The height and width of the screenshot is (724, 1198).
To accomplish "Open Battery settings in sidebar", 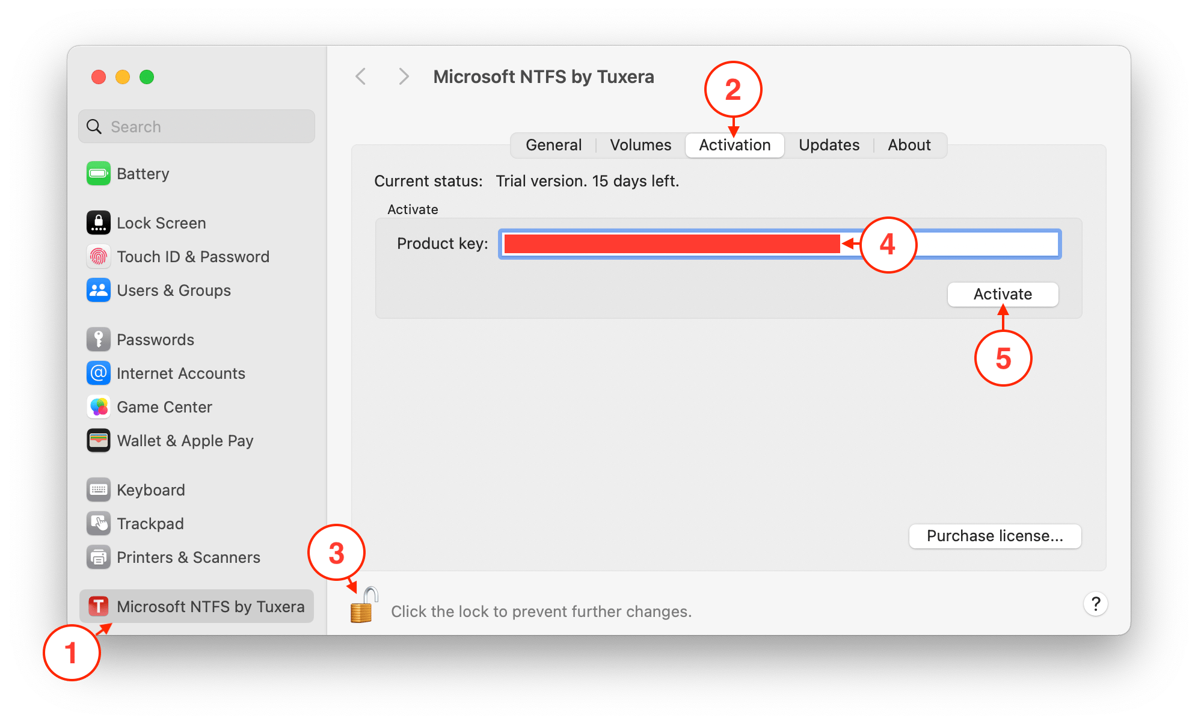I will tap(197, 174).
